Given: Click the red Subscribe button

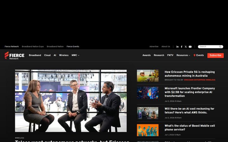Looking at the screenshot, I should (216, 55).
